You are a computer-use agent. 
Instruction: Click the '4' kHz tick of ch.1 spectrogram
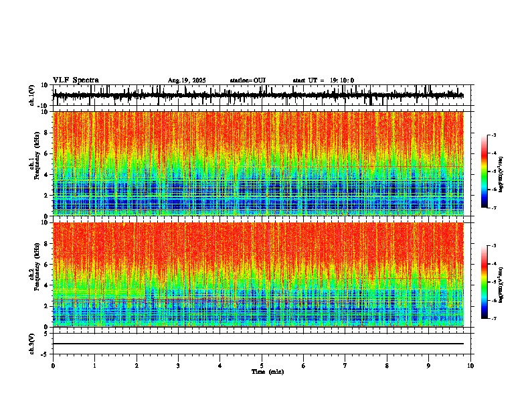(x=46, y=175)
